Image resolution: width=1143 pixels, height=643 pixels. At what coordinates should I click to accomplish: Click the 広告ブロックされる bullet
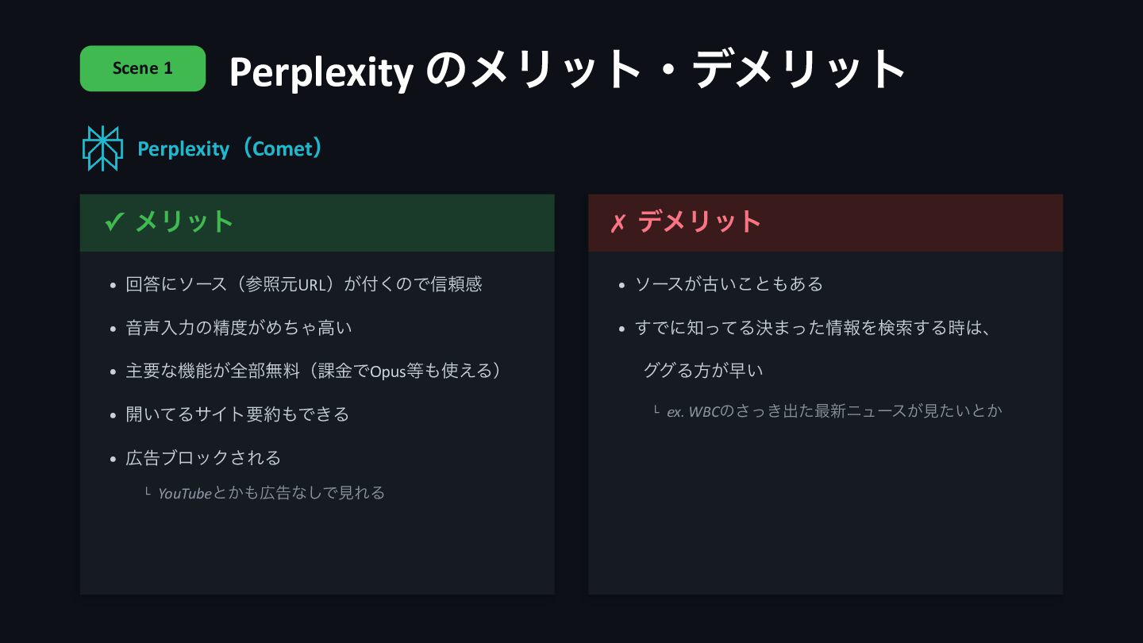click(203, 458)
